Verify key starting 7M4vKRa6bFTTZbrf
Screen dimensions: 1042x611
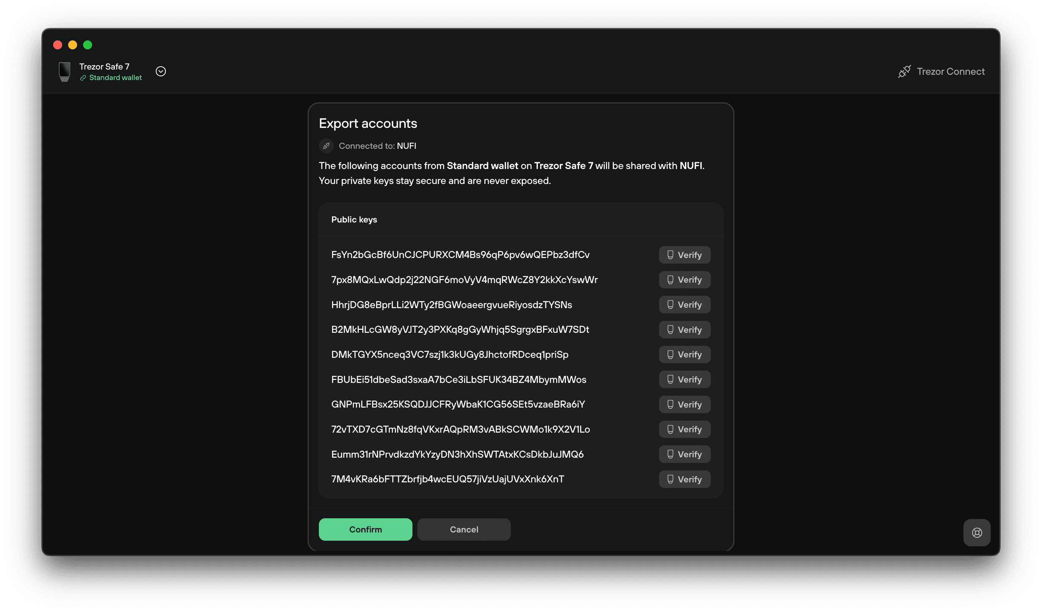(x=685, y=479)
